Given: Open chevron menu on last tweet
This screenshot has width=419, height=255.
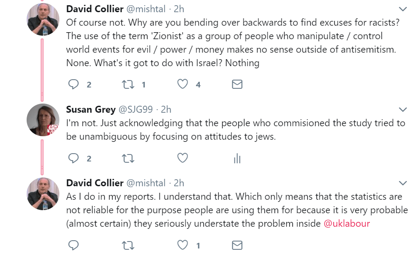Looking at the screenshot, I should coord(403,183).
